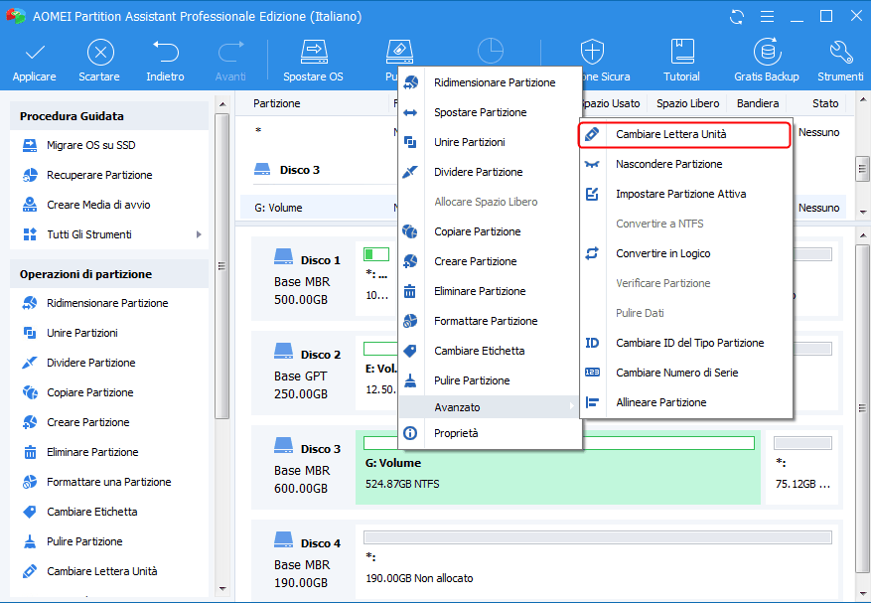871x603 pixels.
Task: Expand the Tutti Gli Strumenti submenu arrow
Action: pos(199,234)
